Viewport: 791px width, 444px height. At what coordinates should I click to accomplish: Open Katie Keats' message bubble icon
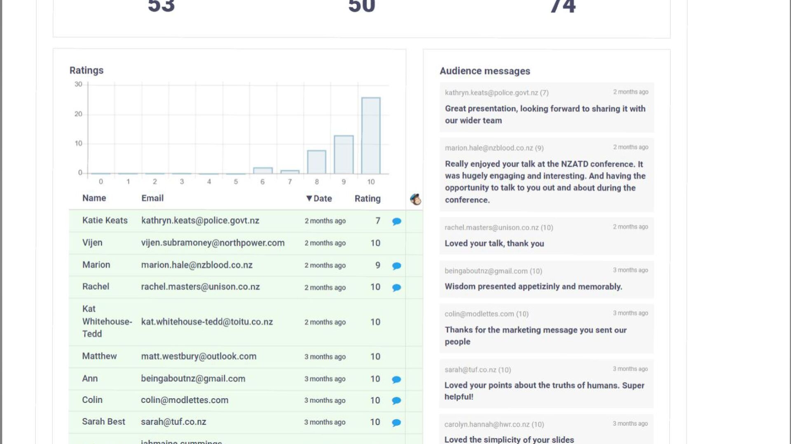(x=397, y=222)
